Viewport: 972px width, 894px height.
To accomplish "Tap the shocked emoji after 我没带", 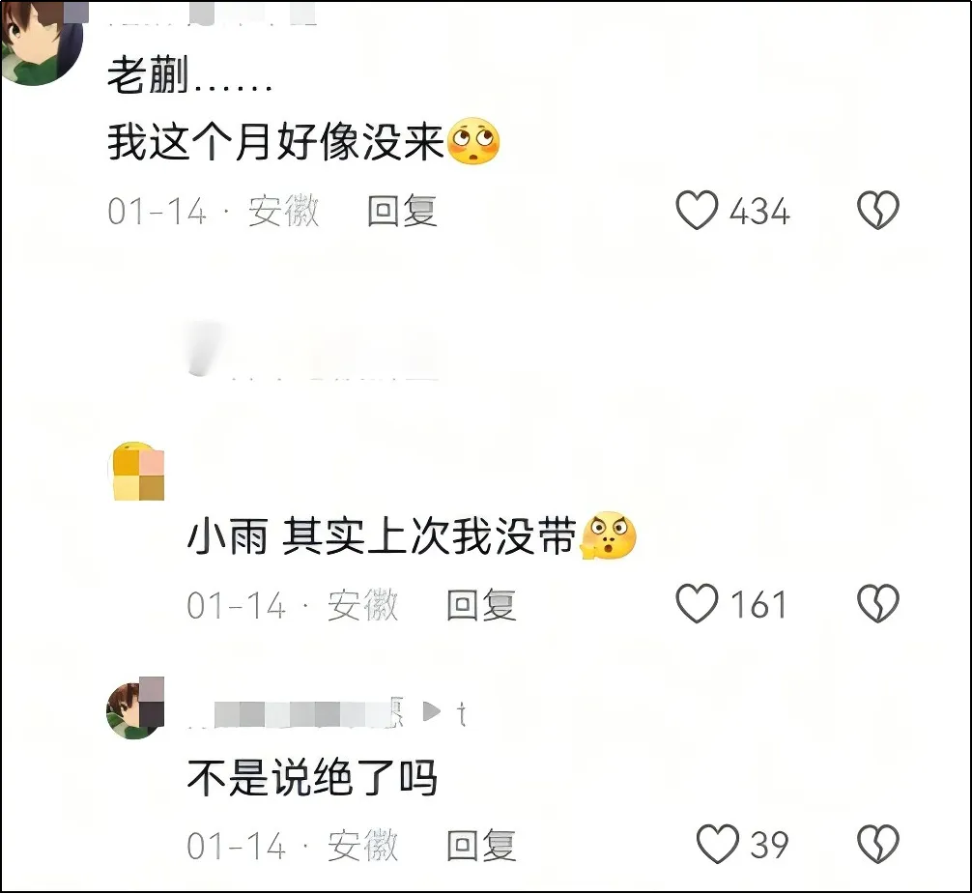I will point(609,535).
